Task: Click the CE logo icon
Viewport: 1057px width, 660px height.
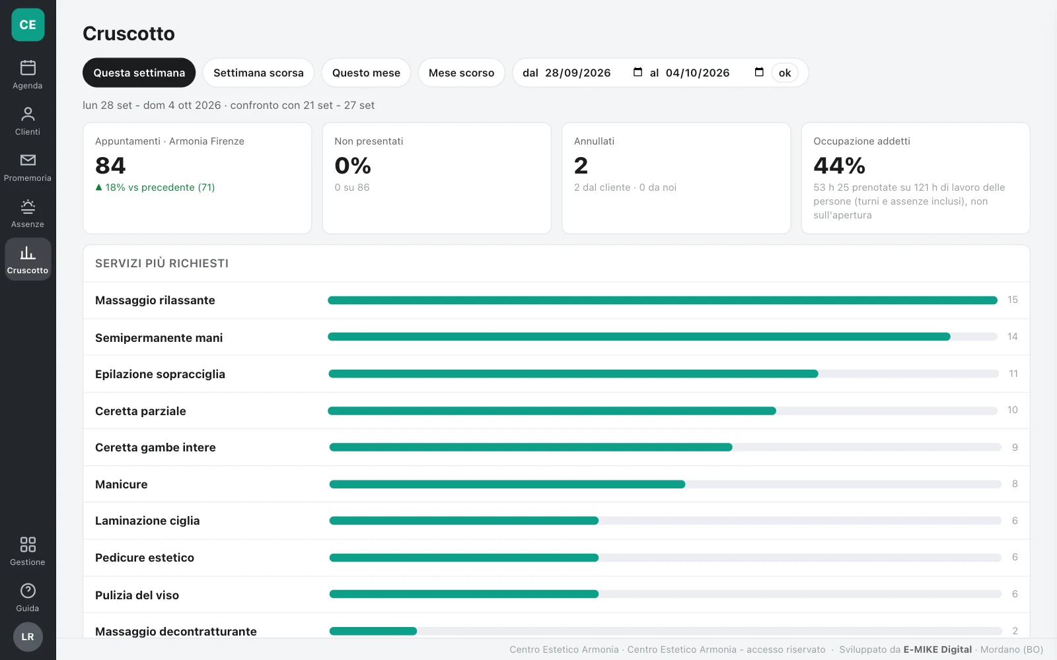Action: 28,25
